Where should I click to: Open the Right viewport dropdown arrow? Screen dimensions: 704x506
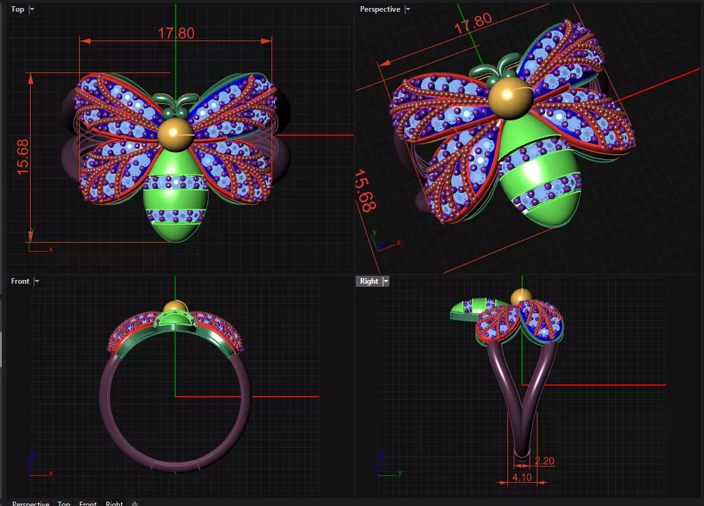pyautogui.click(x=386, y=281)
